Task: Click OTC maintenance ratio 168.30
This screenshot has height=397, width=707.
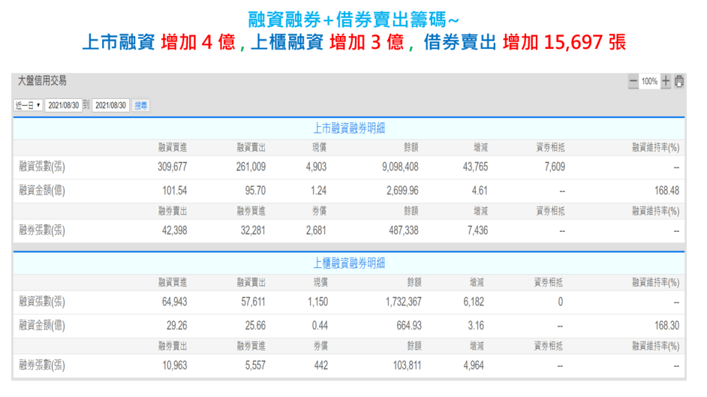Action: [x=666, y=326]
